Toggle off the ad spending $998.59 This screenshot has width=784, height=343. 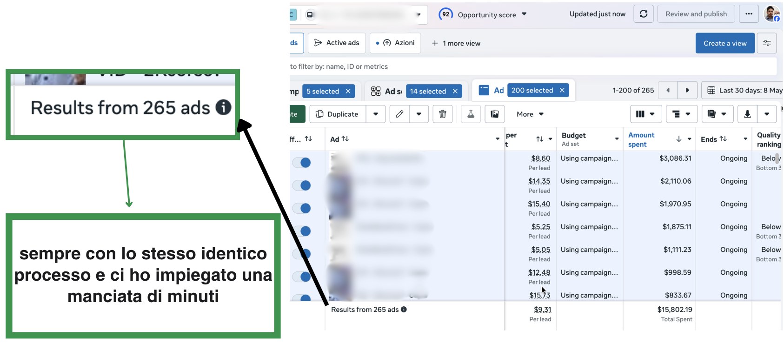pos(302,277)
